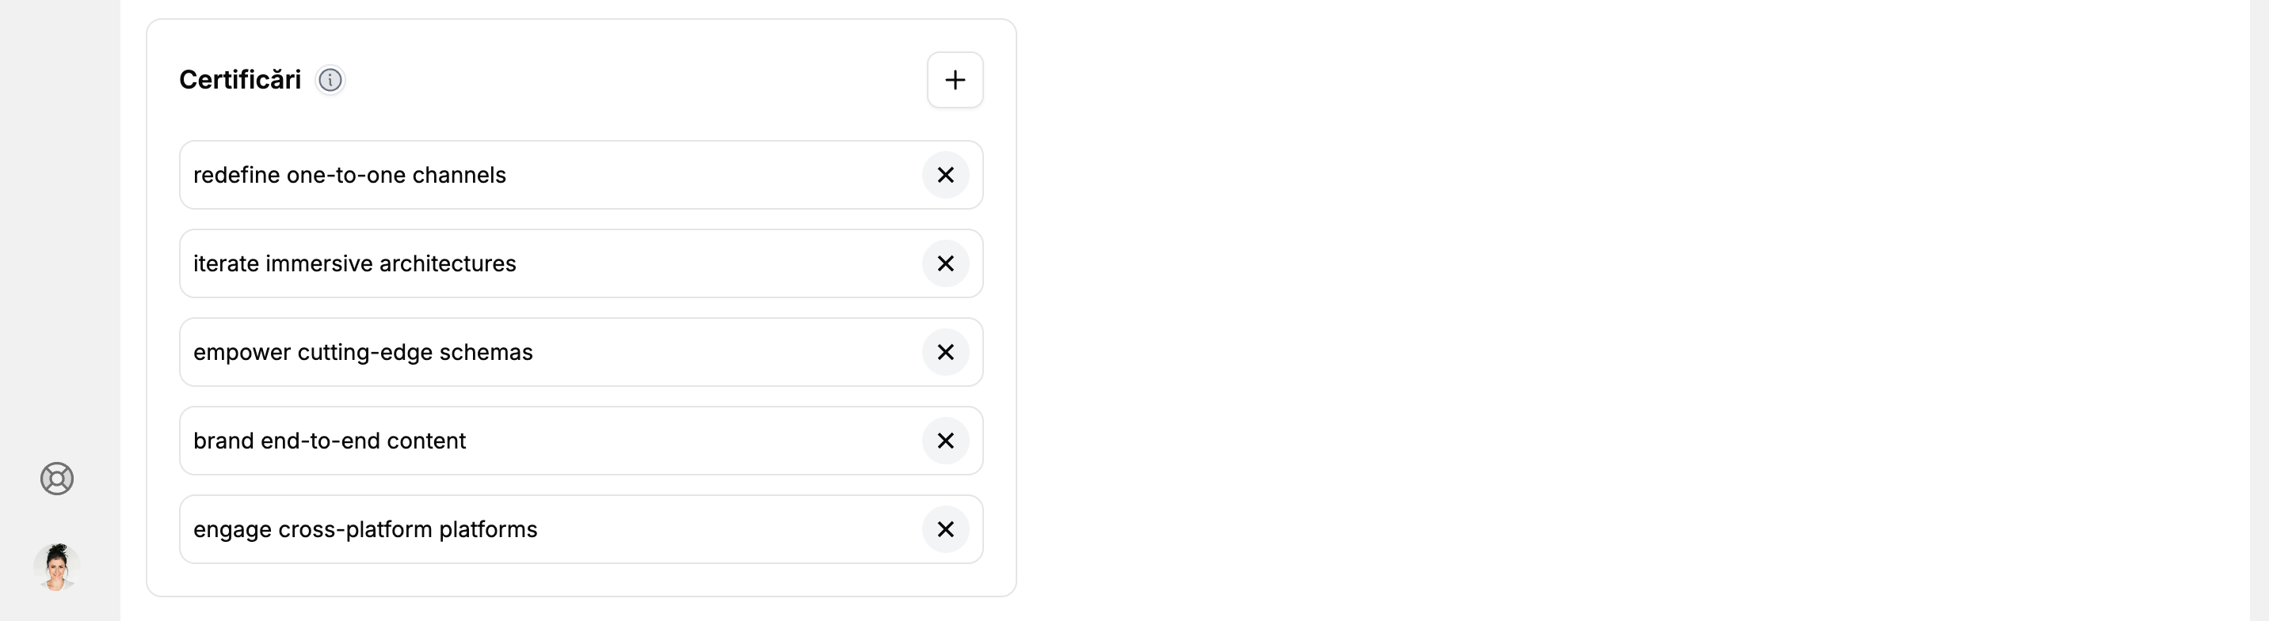This screenshot has height=621, width=2269.
Task: Remove 'engage cross-platform platforms' certification
Action: (x=945, y=529)
